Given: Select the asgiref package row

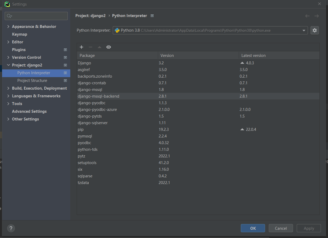Looking at the screenshot, I should (198, 70).
